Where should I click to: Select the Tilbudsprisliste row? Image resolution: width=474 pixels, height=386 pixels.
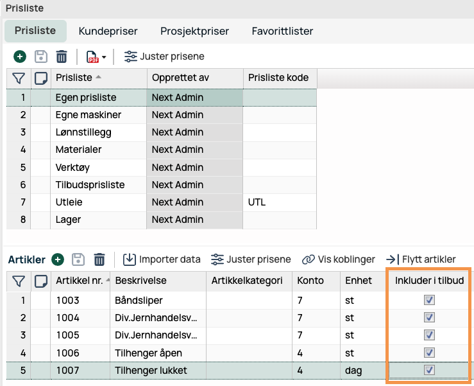(x=162, y=185)
